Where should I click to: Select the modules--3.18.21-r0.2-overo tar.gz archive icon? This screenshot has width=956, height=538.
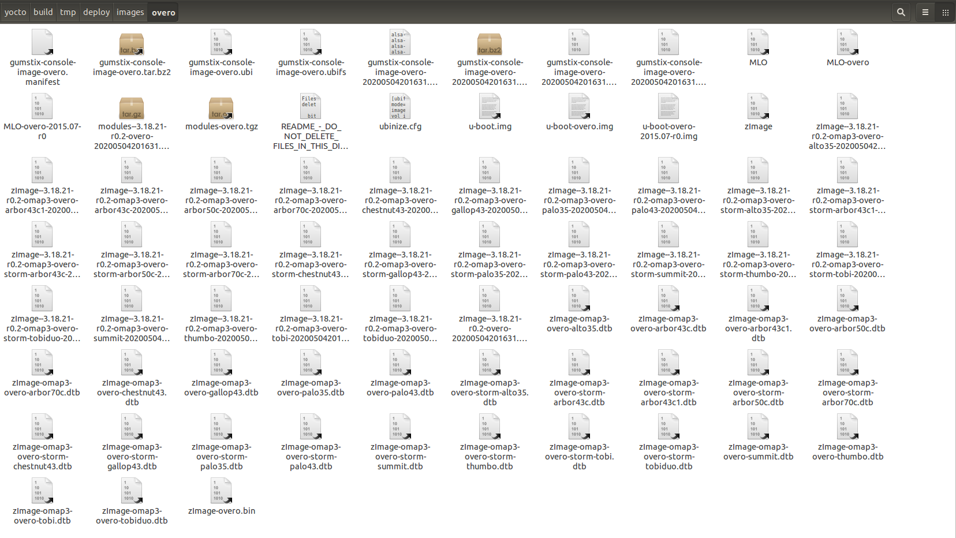(132, 107)
